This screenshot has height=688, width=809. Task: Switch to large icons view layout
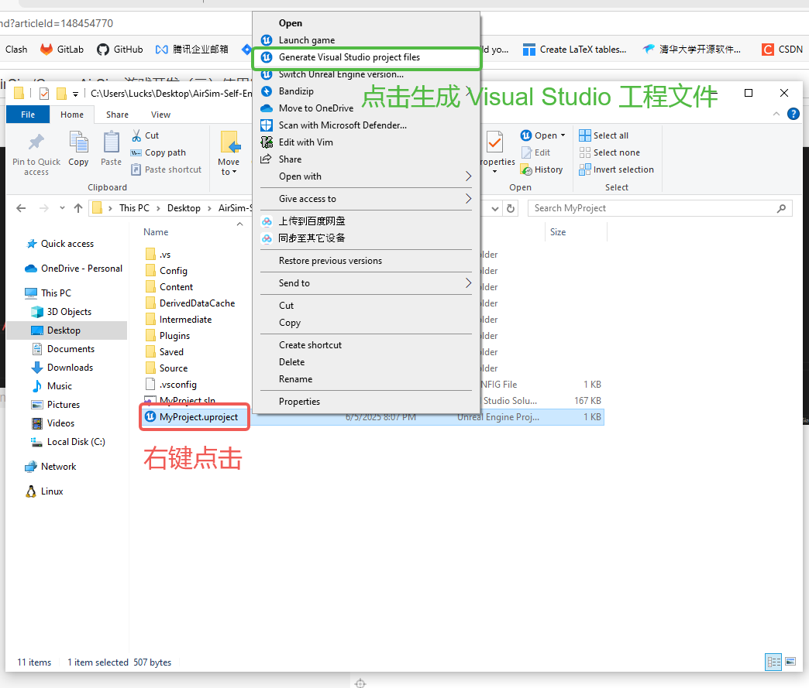coord(790,662)
